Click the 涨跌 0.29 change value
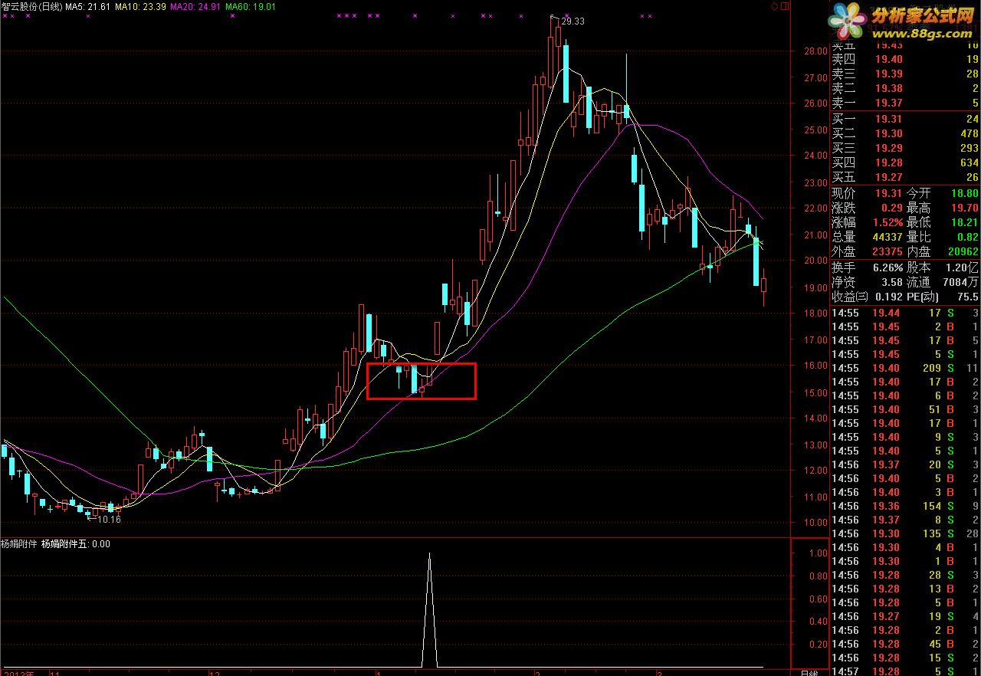The height and width of the screenshot is (676, 981). click(892, 208)
